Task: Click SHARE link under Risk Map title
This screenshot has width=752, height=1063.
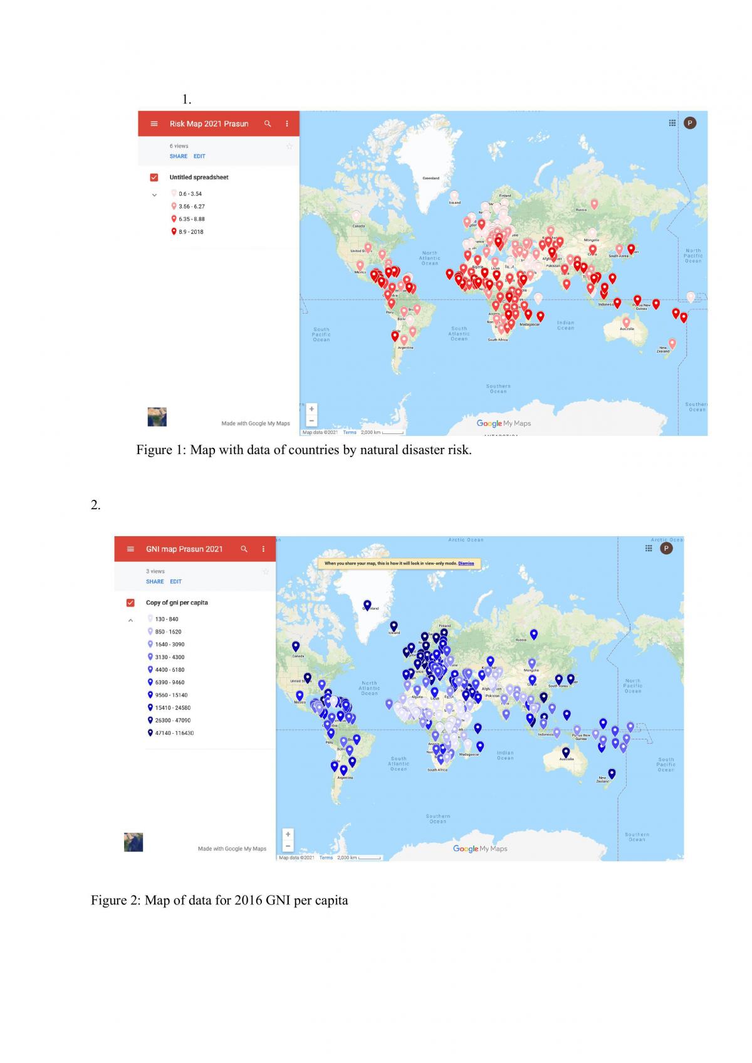Action: [178, 156]
